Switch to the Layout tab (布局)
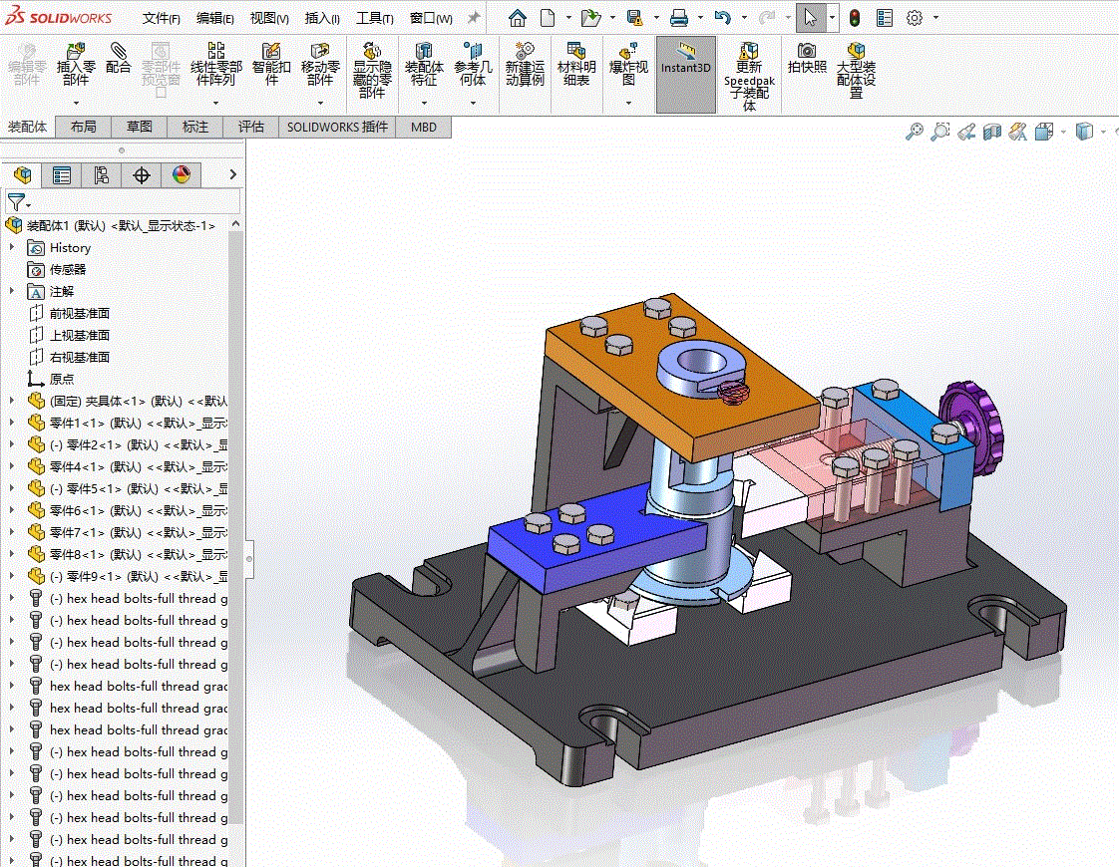Viewport: 1119px width, 867px height. (84, 127)
